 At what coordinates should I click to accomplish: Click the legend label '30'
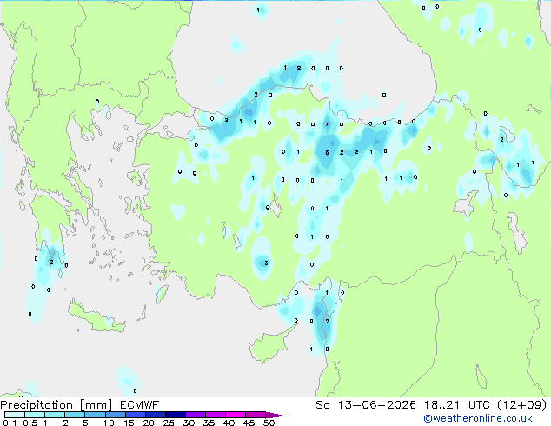[x=189, y=423]
